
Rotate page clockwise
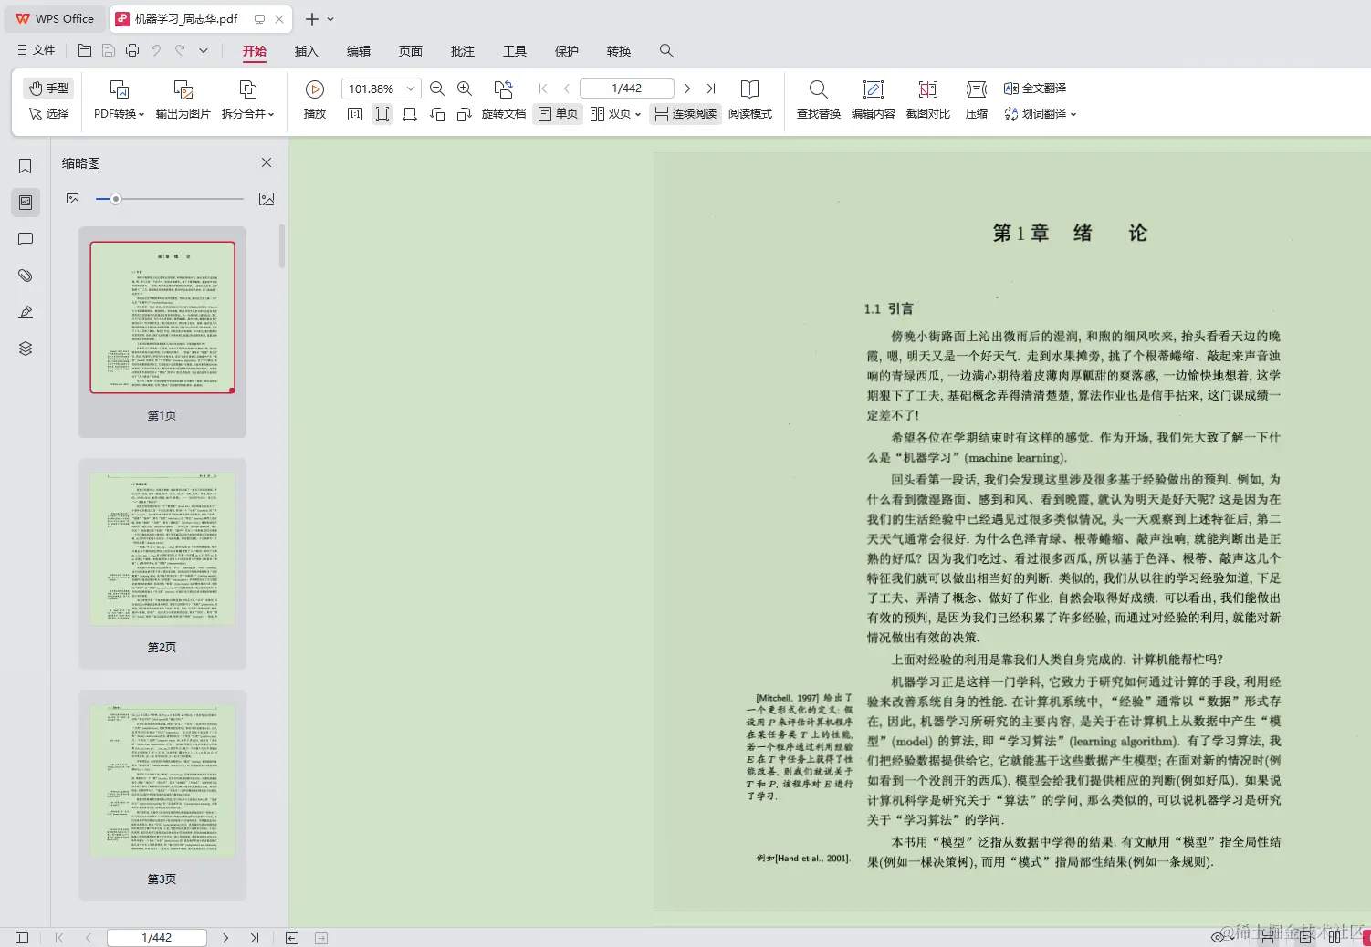pyautogui.click(x=465, y=114)
